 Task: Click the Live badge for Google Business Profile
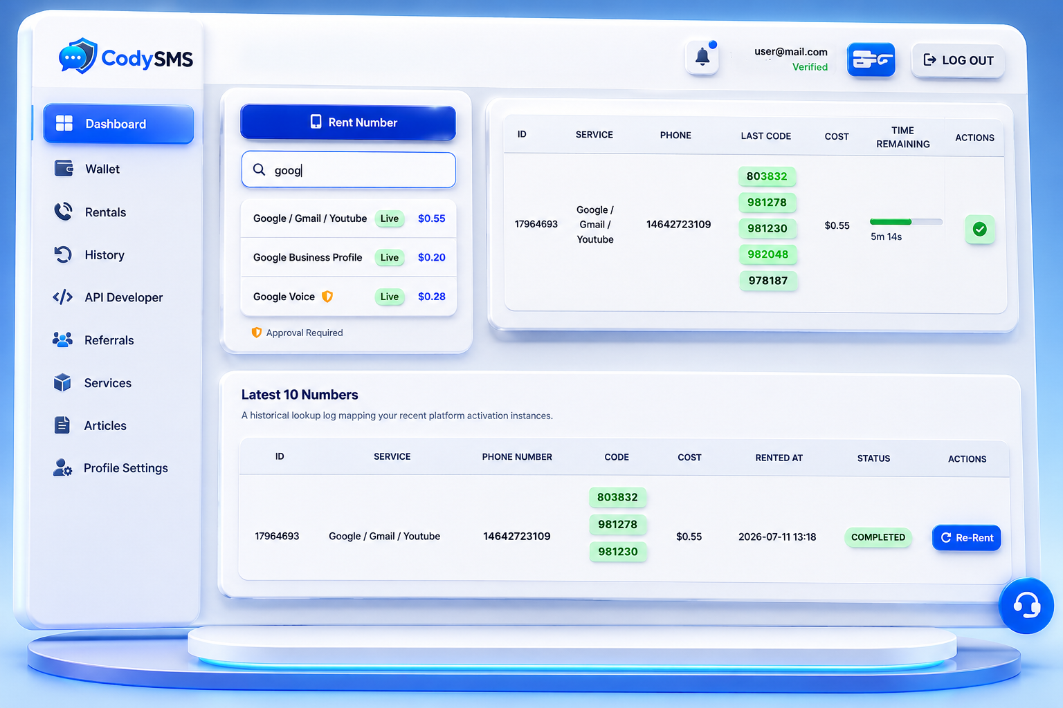[x=390, y=257]
